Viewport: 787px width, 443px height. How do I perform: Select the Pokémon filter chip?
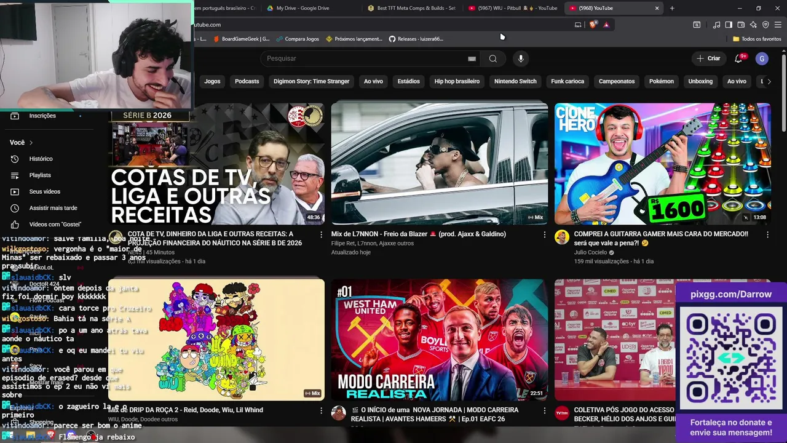(x=662, y=81)
